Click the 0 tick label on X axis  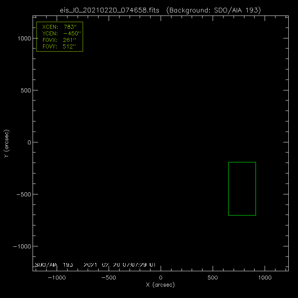161,278
